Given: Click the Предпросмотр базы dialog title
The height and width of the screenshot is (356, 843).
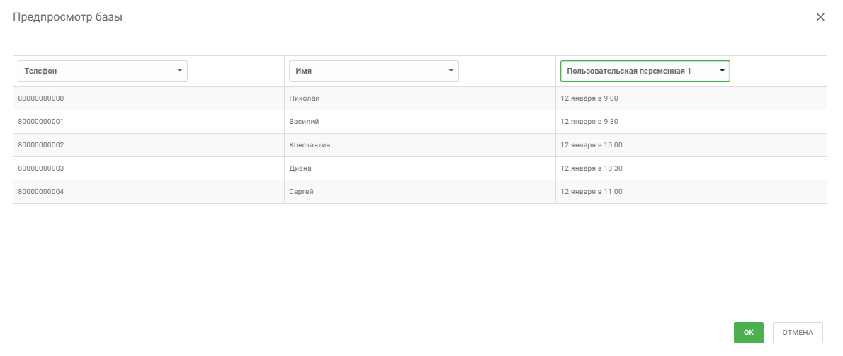Looking at the screenshot, I should [68, 17].
